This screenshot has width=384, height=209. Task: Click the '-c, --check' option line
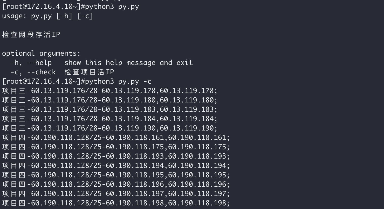(62, 72)
